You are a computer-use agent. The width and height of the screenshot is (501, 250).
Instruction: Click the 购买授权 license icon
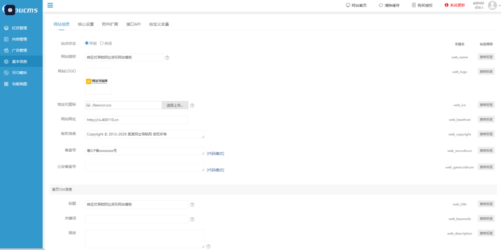[413, 5]
